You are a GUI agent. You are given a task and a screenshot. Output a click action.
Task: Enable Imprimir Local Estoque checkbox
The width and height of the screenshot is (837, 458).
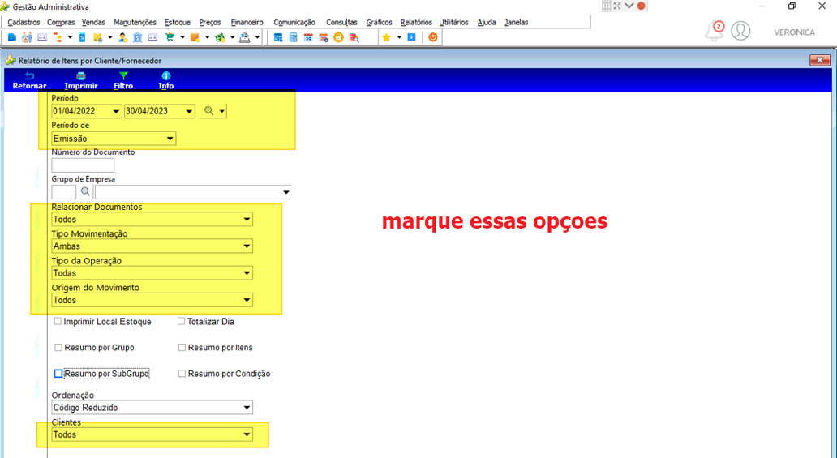[x=58, y=321]
